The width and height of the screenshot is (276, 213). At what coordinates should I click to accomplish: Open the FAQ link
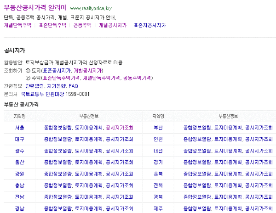(x=73, y=86)
